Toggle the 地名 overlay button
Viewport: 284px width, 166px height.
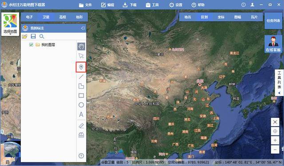coord(188,17)
